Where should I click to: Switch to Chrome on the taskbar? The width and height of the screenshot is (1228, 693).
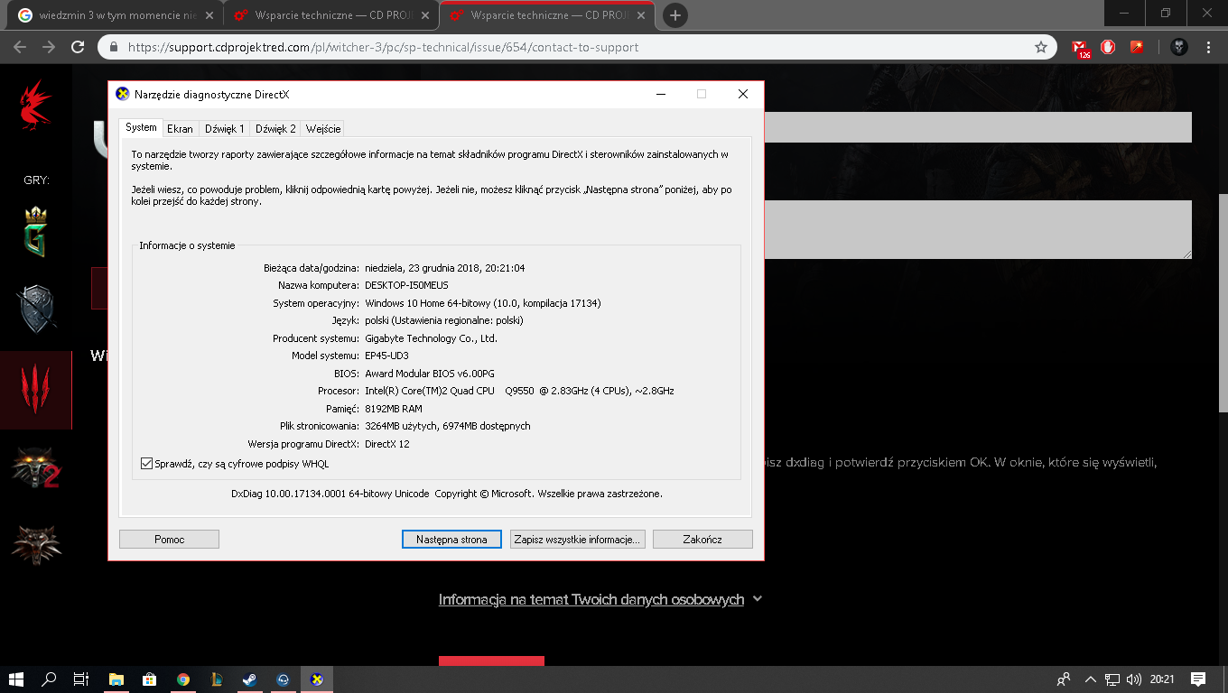(183, 679)
